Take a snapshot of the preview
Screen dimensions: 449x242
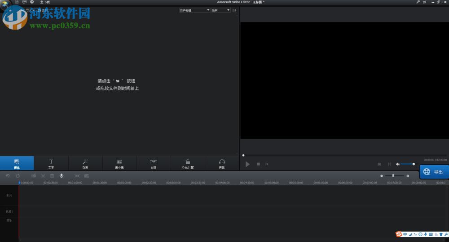379,164
